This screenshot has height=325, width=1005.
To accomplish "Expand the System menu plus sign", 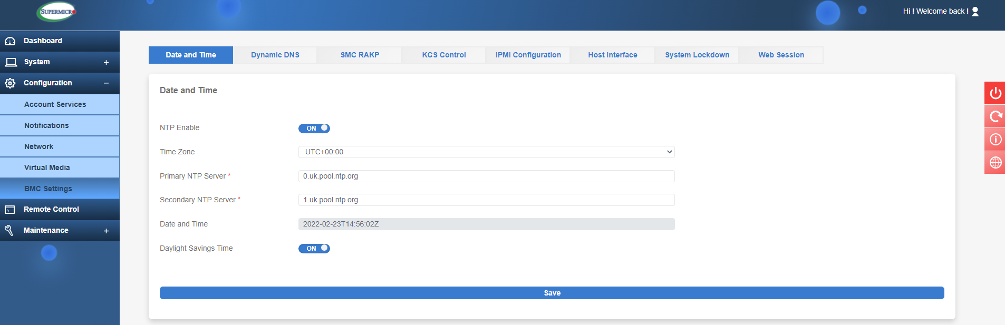I will (x=106, y=63).
